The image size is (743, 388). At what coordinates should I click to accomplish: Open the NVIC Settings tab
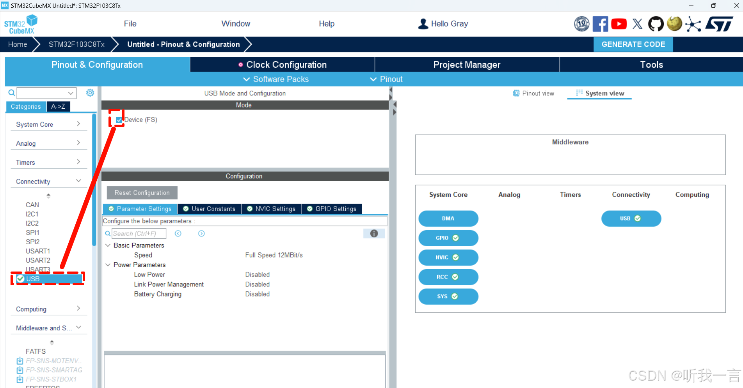(x=271, y=209)
